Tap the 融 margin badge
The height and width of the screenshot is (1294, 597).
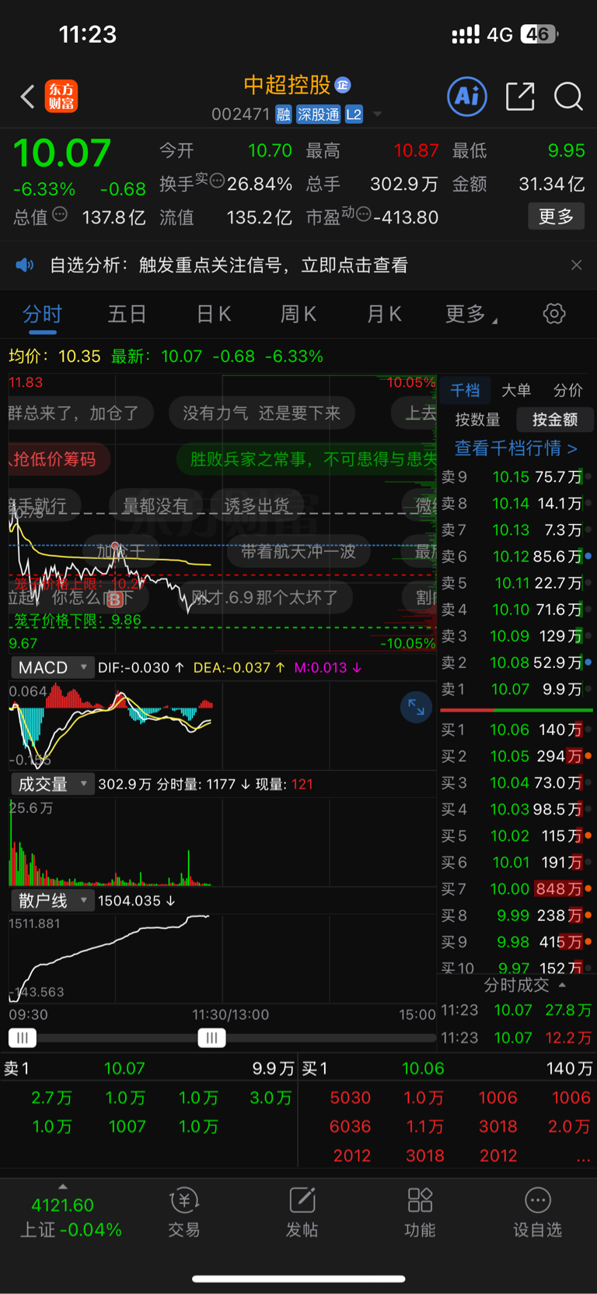coord(283,114)
